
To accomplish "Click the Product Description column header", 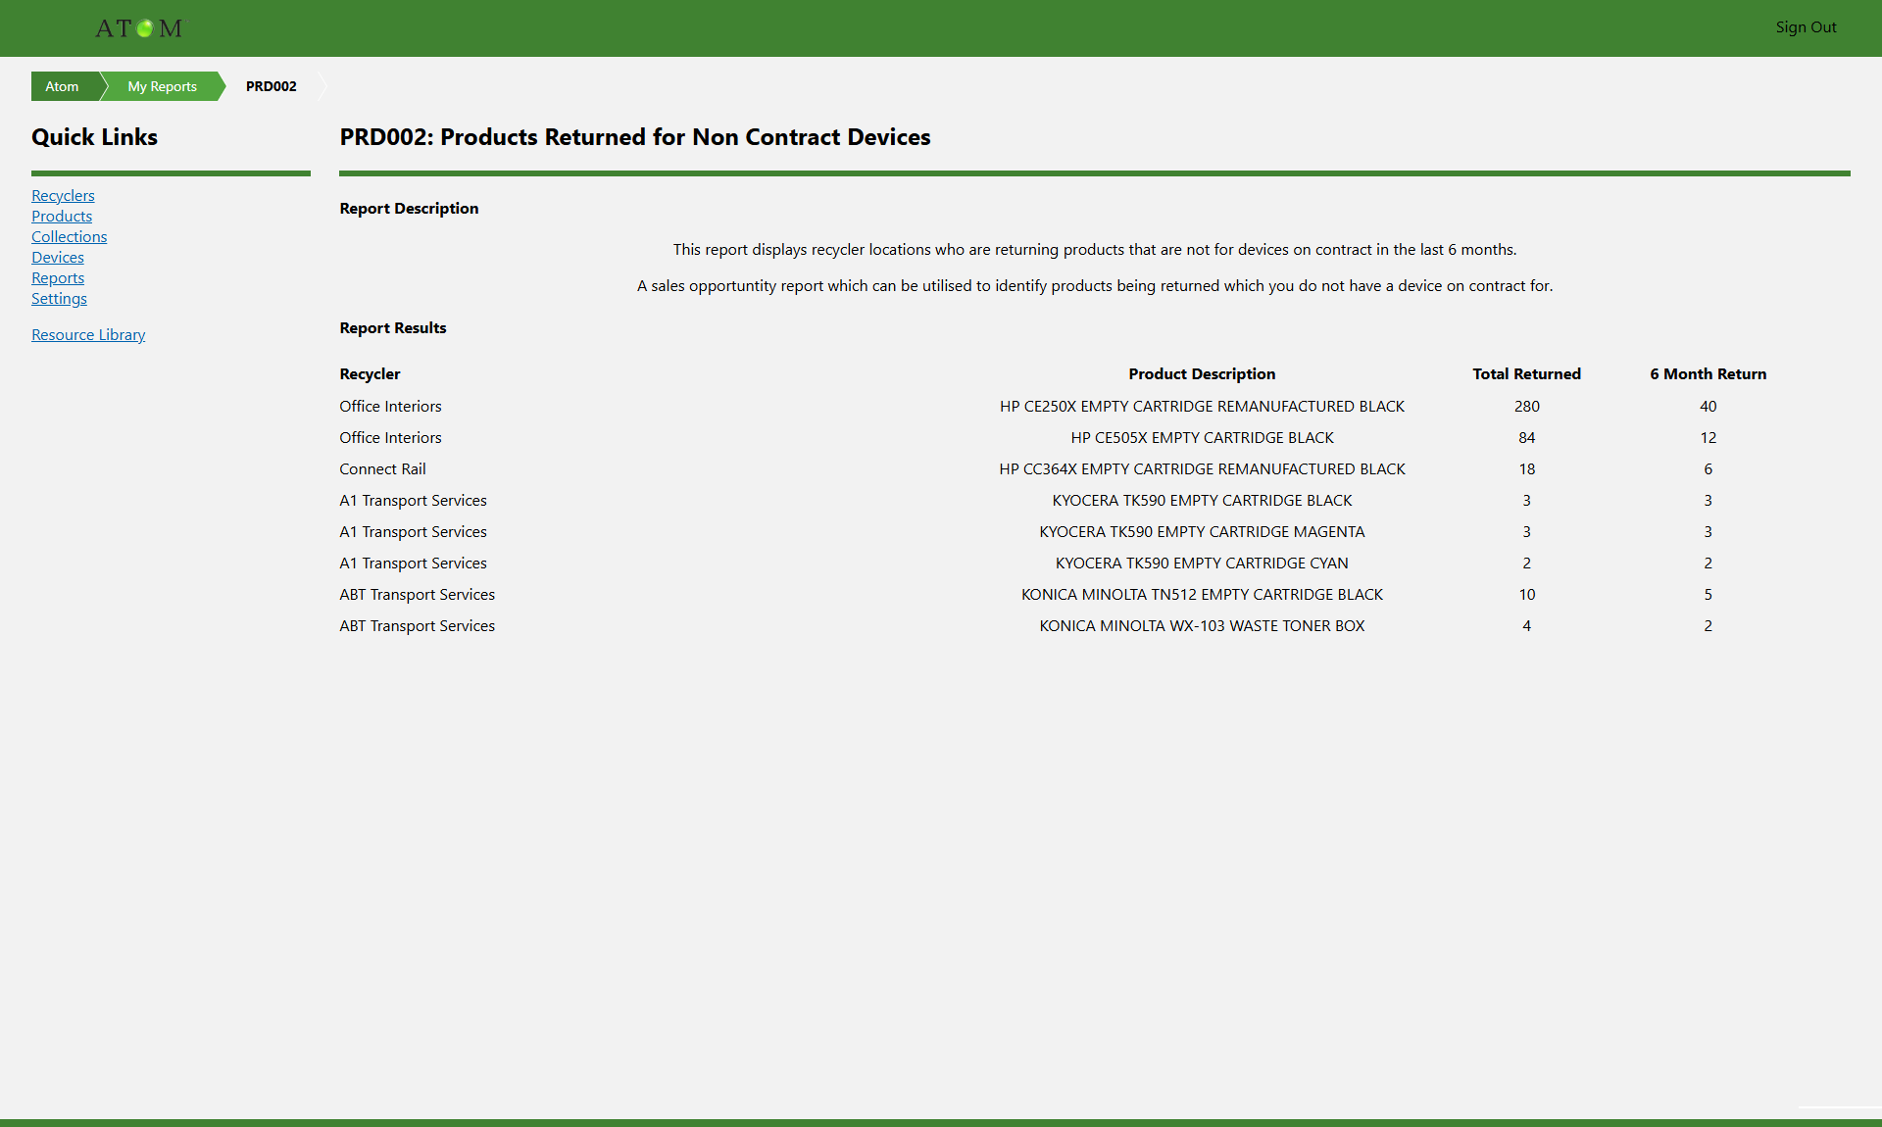I will [x=1202, y=373].
